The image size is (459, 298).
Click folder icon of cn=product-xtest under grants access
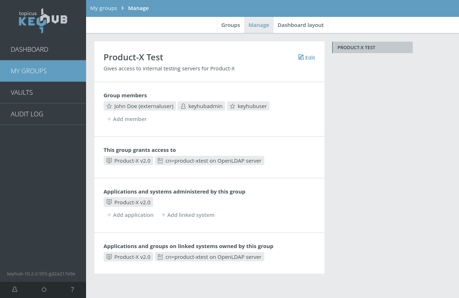tap(160, 161)
